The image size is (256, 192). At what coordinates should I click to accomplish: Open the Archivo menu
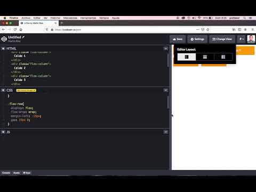(26, 18)
